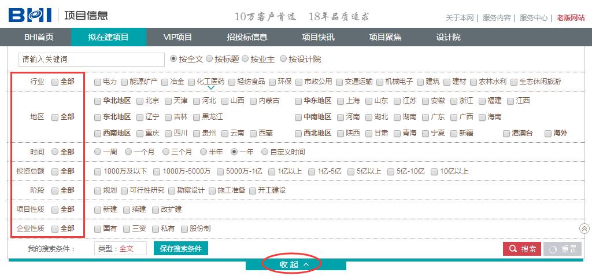Check 开工建设 stage checkbox

pyautogui.click(x=253, y=190)
